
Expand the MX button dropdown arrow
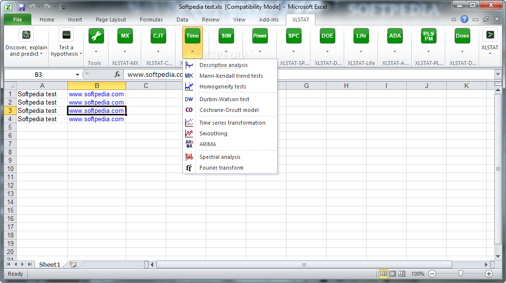[x=125, y=52]
